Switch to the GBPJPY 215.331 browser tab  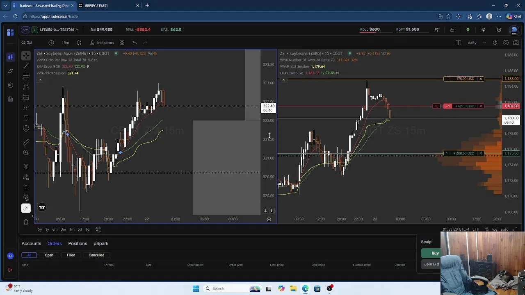tap(109, 5)
